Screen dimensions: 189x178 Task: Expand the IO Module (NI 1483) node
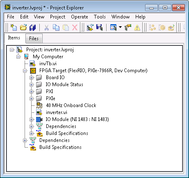(32, 119)
